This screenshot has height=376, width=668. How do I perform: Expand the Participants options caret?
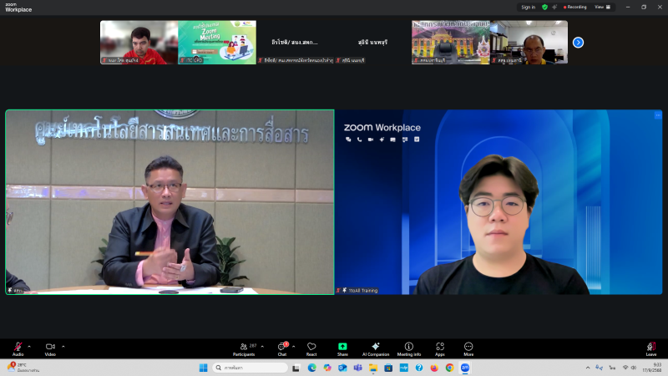[261, 346]
